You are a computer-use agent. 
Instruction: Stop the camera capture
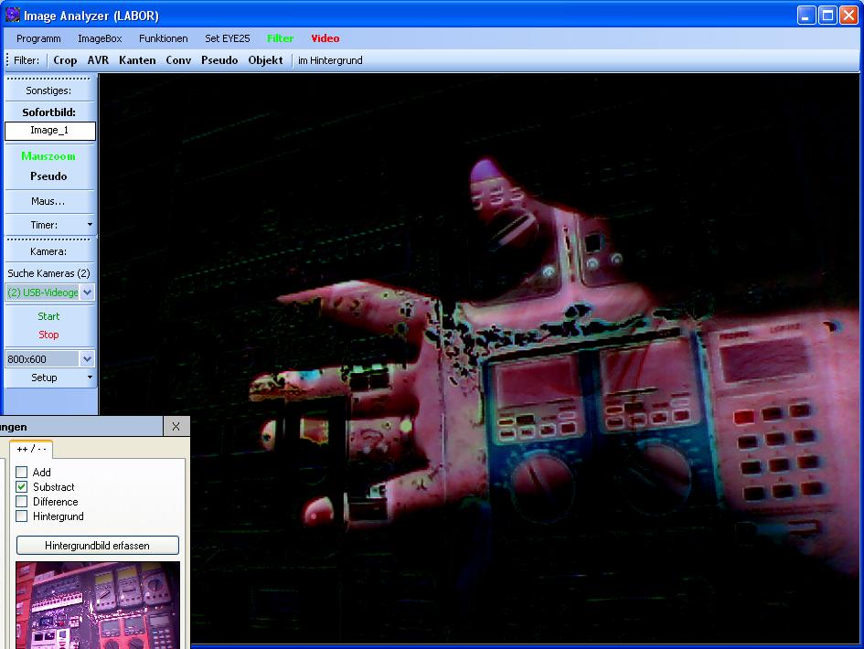pyautogui.click(x=49, y=335)
